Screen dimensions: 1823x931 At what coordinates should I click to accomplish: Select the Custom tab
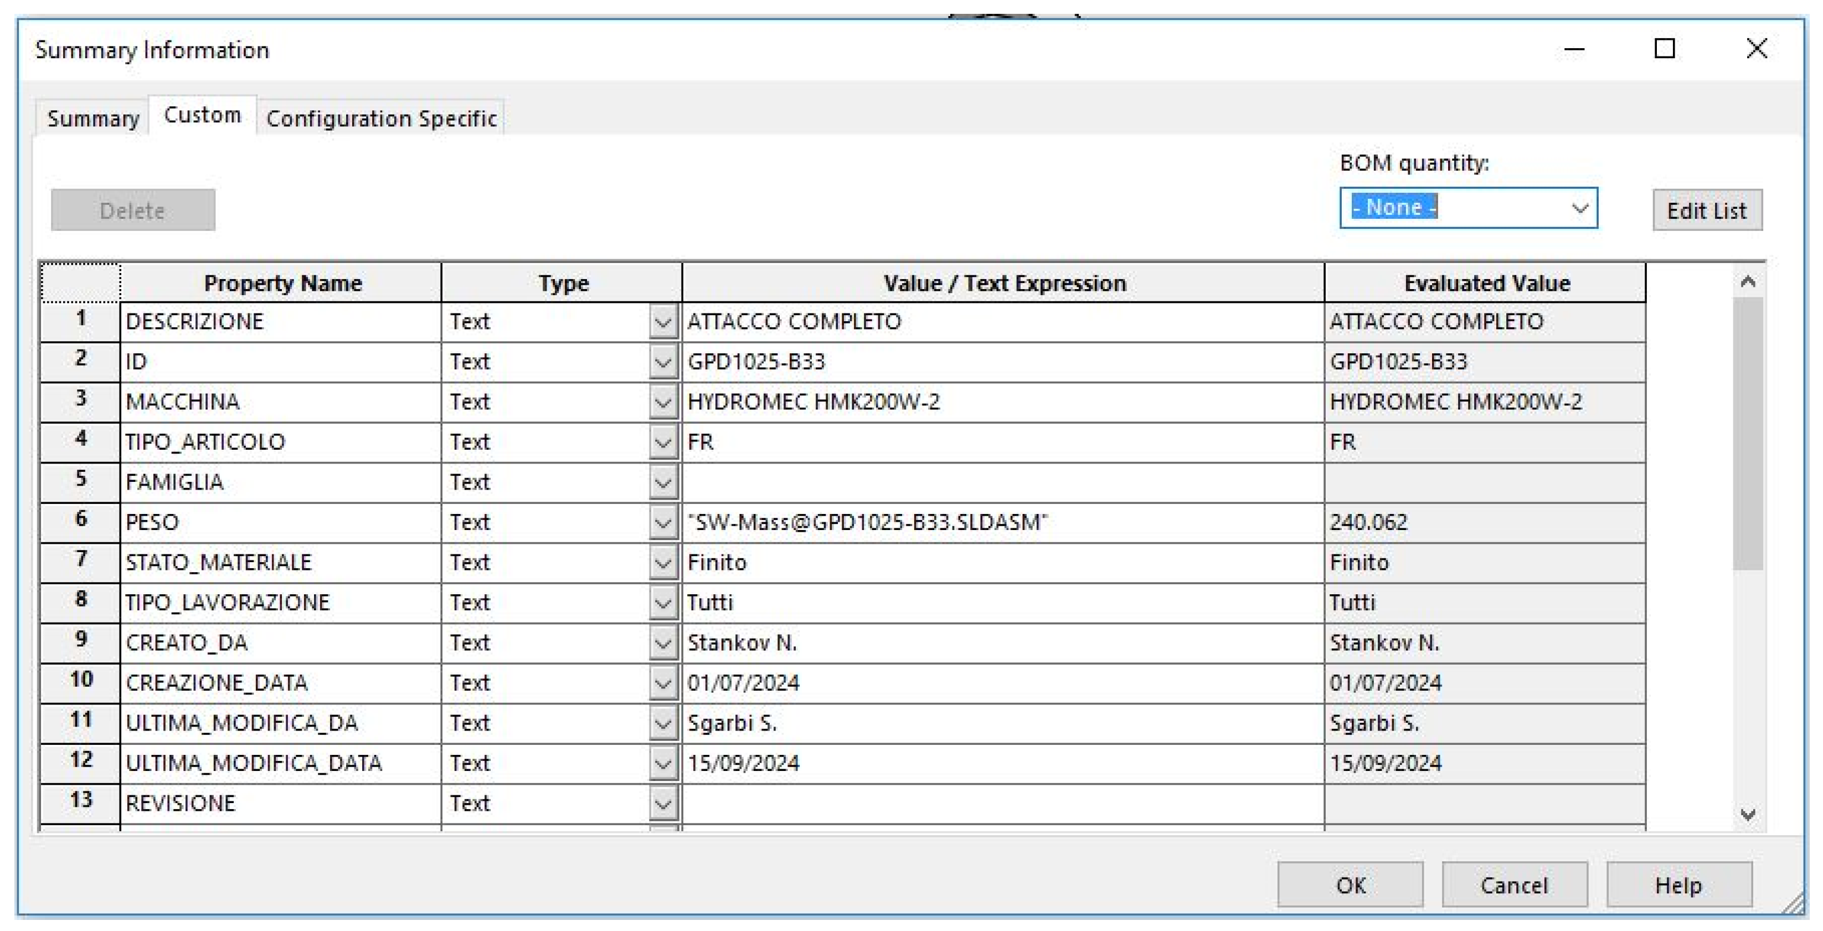pyautogui.click(x=202, y=115)
